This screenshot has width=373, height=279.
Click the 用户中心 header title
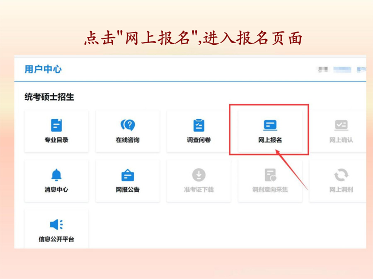[43, 69]
